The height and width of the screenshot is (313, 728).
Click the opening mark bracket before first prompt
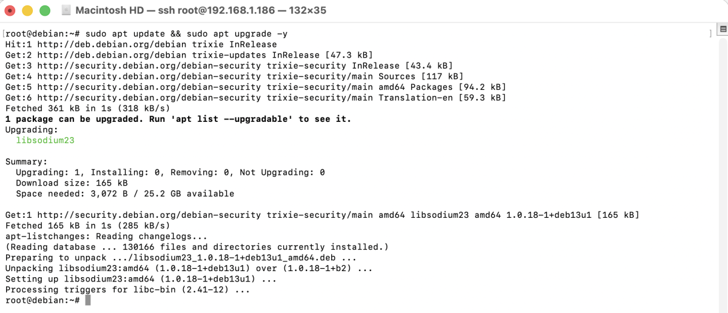4,33
